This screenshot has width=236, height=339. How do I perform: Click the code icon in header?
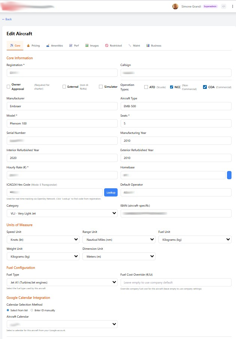(x=224, y=6)
